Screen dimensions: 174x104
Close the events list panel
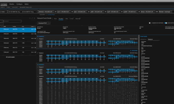click(x=34, y=18)
